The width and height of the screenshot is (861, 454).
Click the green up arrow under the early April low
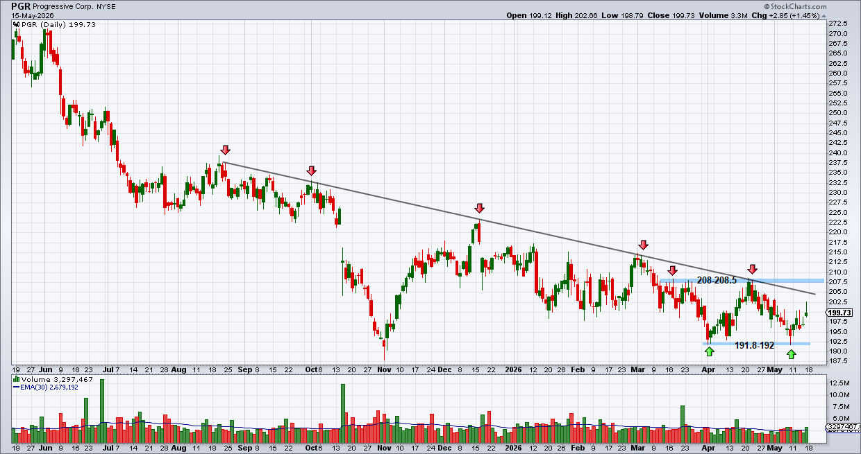pyautogui.click(x=708, y=352)
